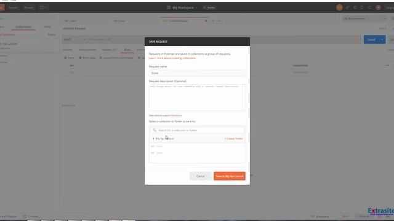The image size is (394, 221).
Task: Open the Console in status bar
Action: click(31, 217)
